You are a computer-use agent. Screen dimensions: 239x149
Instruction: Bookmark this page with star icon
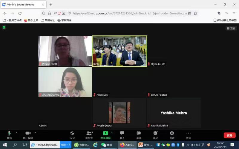[195, 13]
